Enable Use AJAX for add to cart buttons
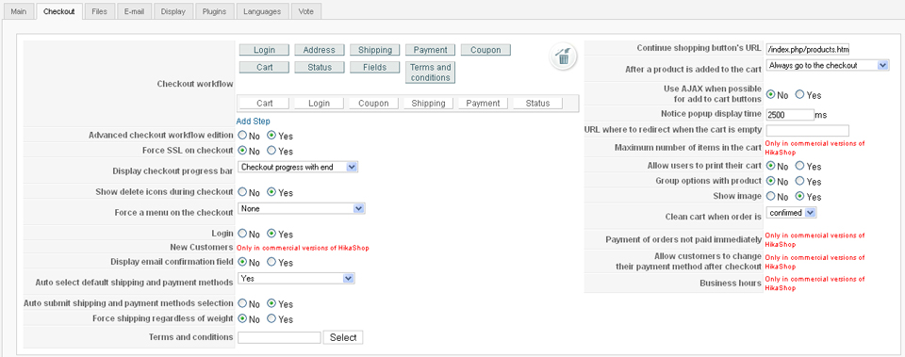Viewport: 905px width, 357px height. pos(799,94)
